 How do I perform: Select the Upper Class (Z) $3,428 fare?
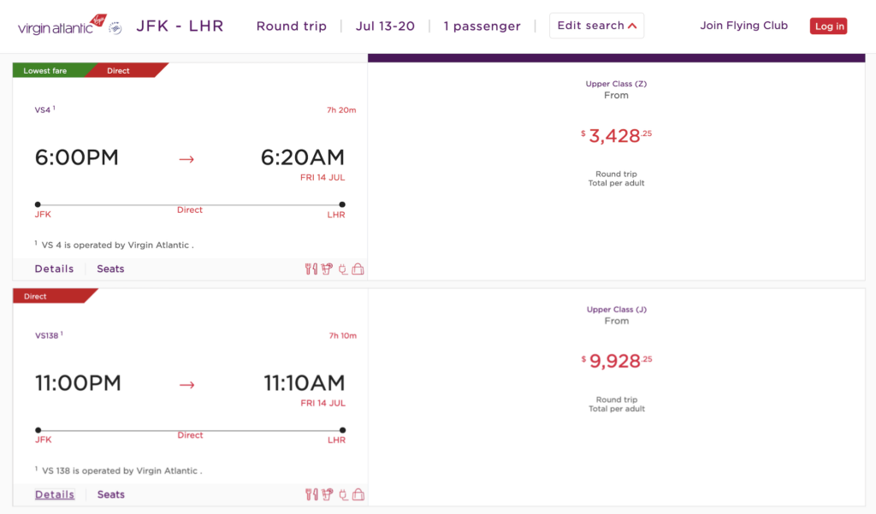pos(616,135)
